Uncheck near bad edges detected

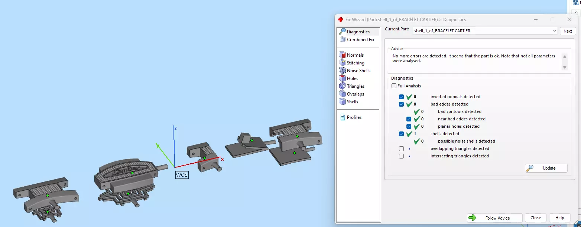click(x=409, y=119)
